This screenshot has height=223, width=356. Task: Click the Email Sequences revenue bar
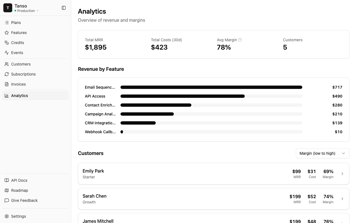[211, 87]
